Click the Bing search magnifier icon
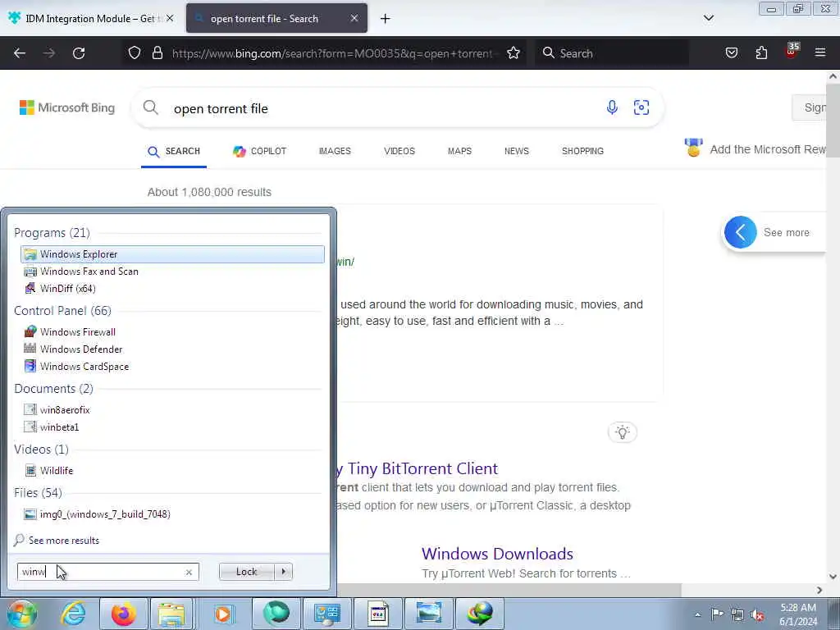The image size is (840, 630). (x=151, y=107)
